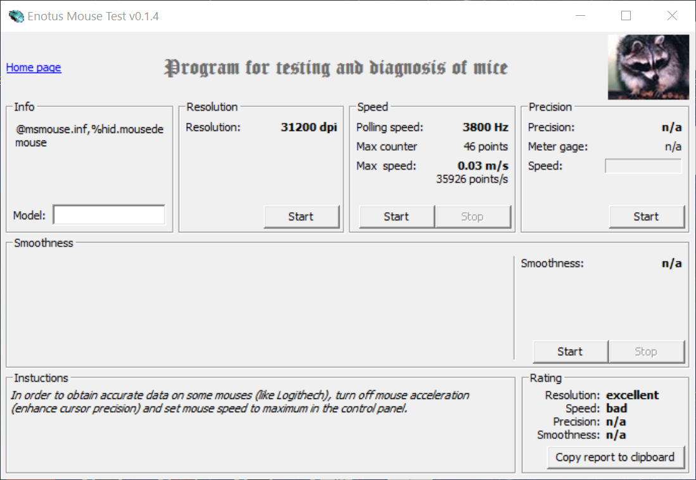This screenshot has height=480, width=696.
Task: Close the Enotus Mouse Test window
Action: click(x=672, y=16)
